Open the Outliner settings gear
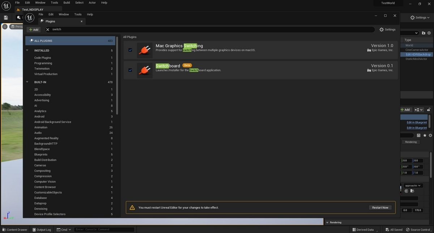The width and height of the screenshot is (434, 233). [x=429, y=33]
